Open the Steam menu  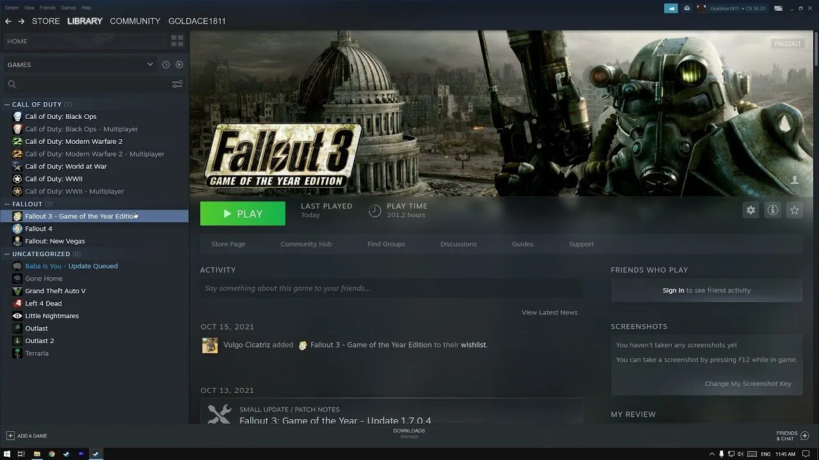(x=12, y=8)
